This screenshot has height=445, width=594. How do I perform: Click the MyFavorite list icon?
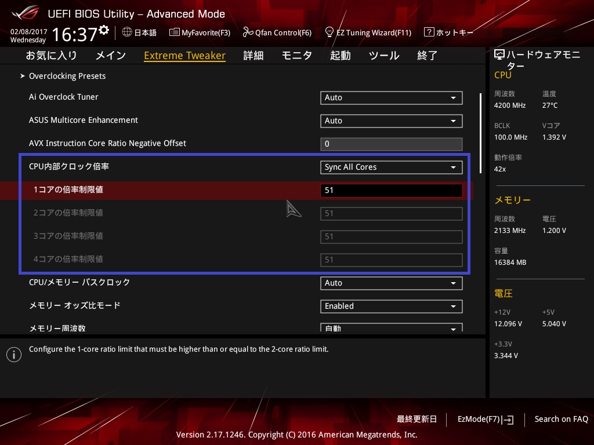click(x=174, y=32)
